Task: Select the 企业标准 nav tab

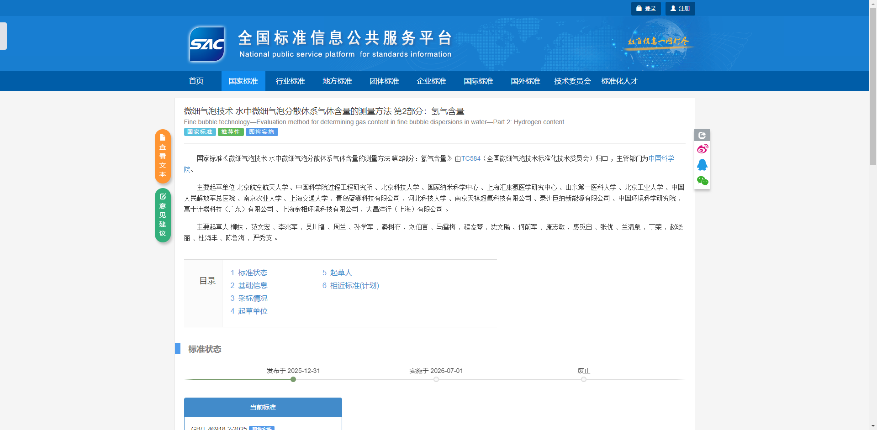Action: click(431, 81)
